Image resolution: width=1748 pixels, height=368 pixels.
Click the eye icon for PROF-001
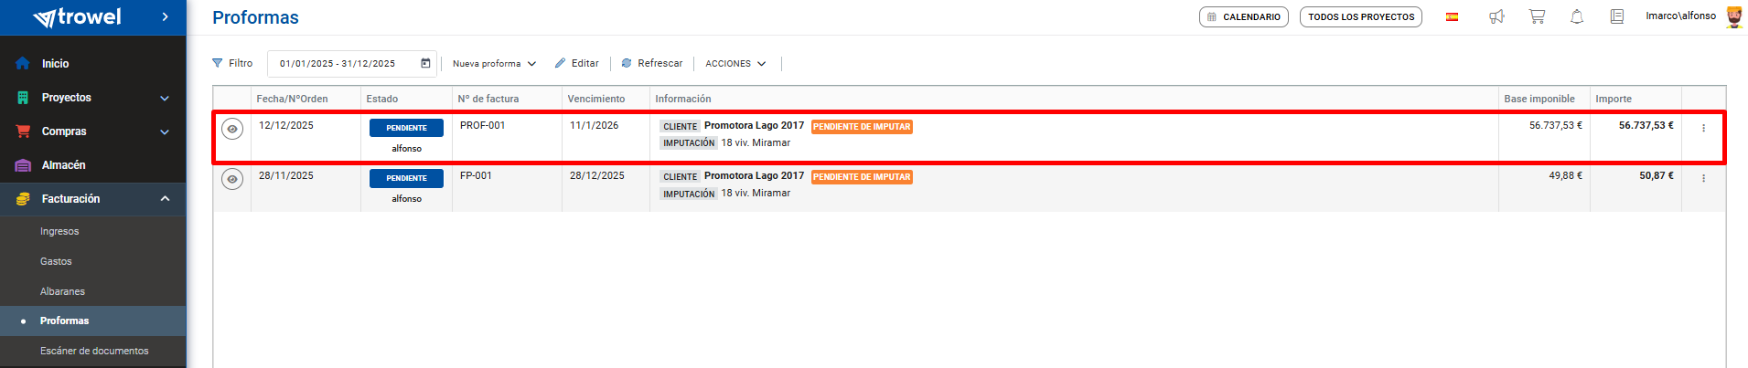[232, 129]
